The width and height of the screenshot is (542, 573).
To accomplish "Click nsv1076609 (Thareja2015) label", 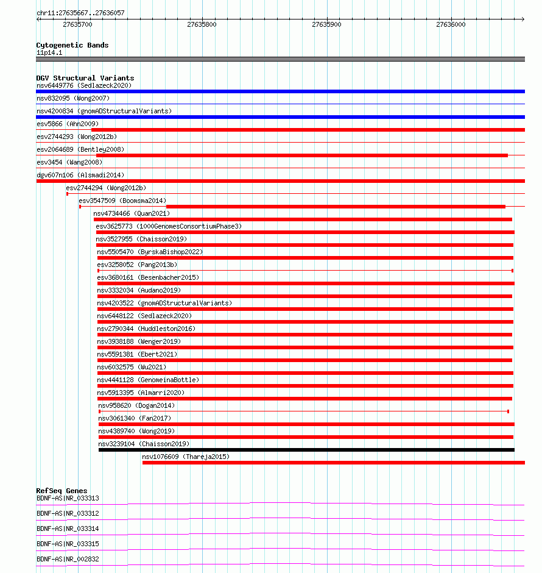I will [x=186, y=457].
